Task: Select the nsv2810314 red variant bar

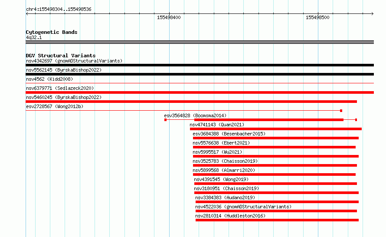Action: coord(277,220)
